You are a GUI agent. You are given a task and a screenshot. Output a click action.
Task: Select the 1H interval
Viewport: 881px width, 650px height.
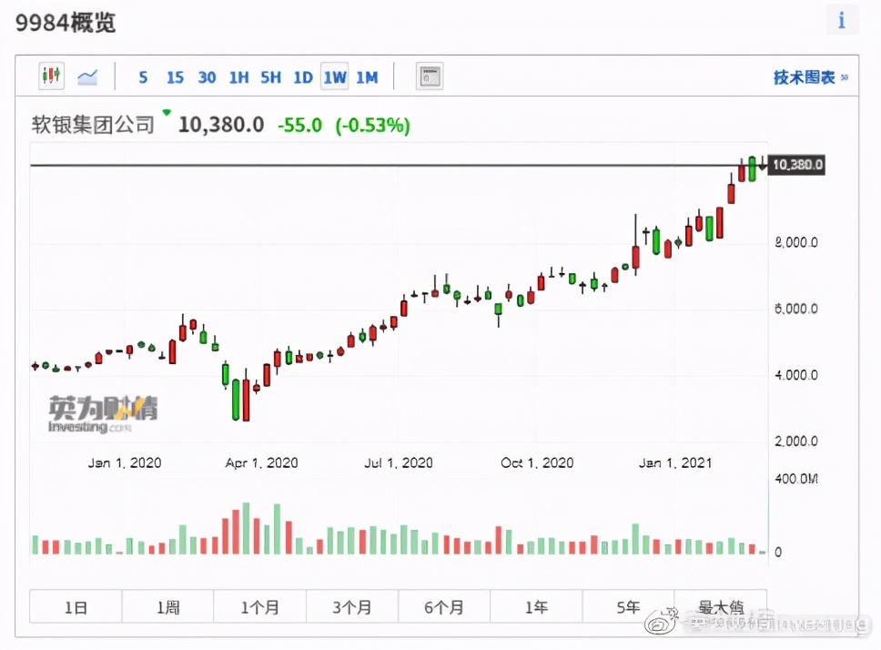238,77
